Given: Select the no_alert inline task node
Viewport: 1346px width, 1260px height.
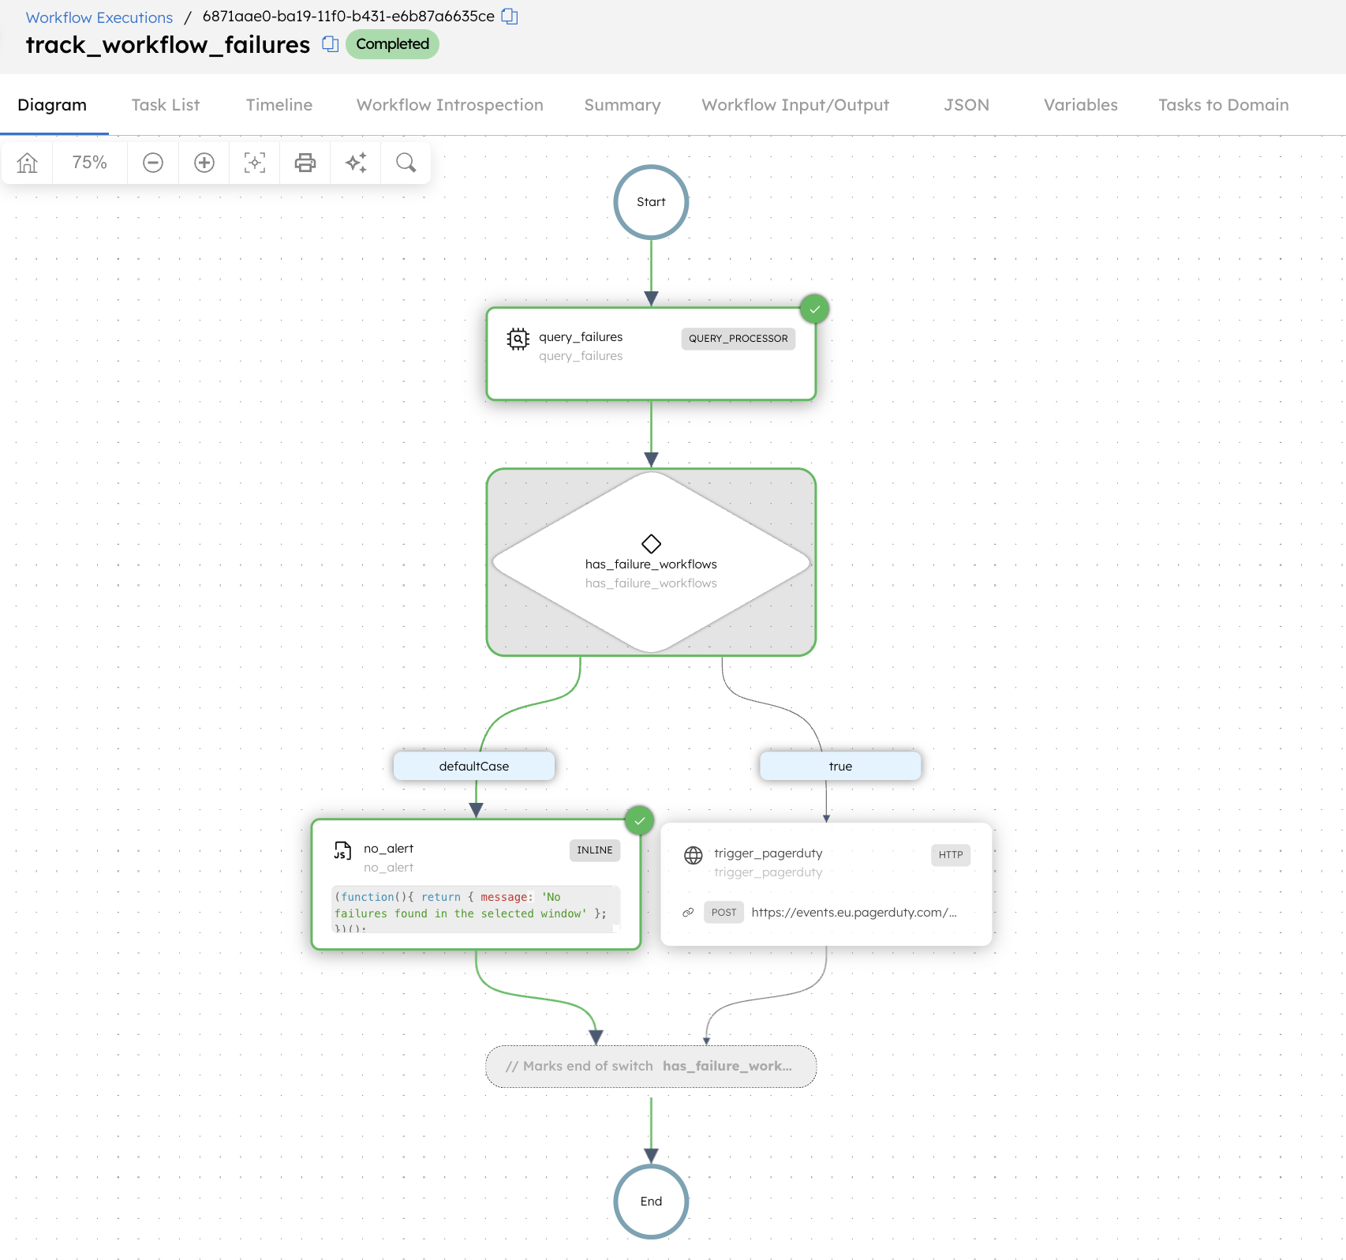Looking at the screenshot, I should pyautogui.click(x=476, y=884).
